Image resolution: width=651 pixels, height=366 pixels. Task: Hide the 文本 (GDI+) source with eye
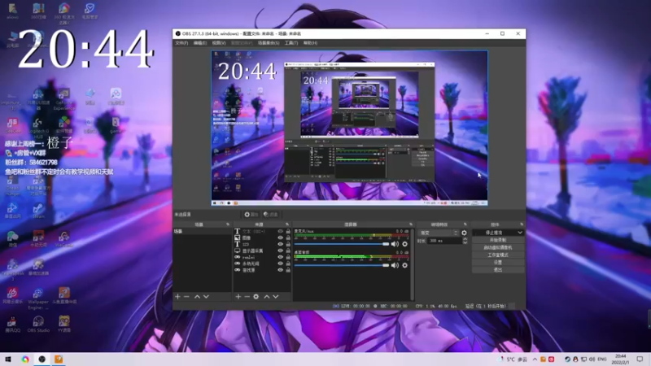(x=280, y=232)
